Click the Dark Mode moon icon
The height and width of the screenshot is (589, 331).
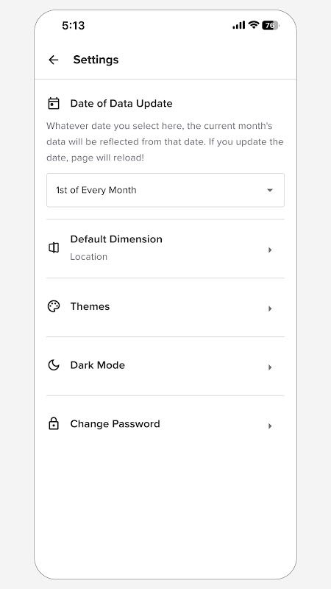[54, 365]
